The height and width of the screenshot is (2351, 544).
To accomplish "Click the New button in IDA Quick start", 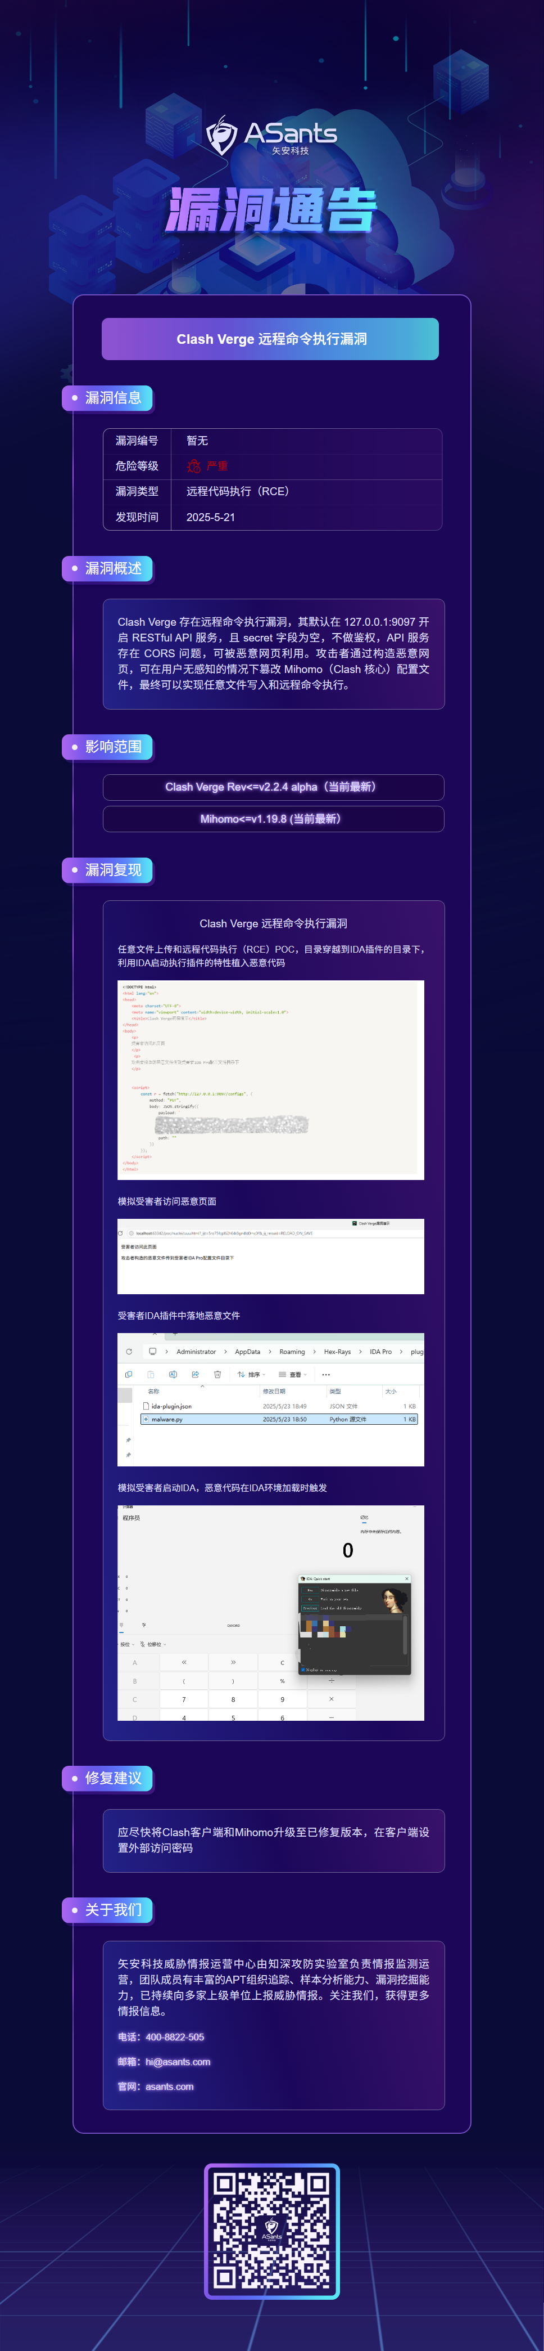I will [310, 1590].
